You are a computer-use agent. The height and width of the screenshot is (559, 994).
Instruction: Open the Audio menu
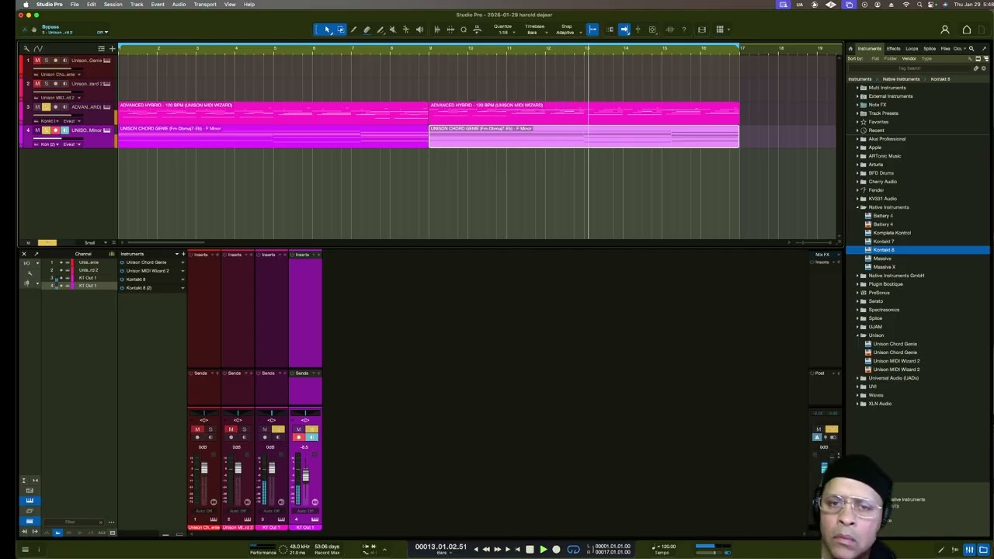coord(179,5)
